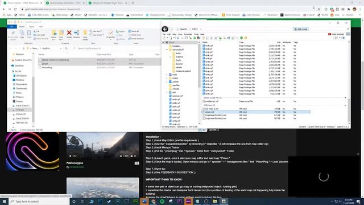Image resolution: width=364 pixels, height=205 pixels.
Task: Click the Explorer search box
Action: [x=115, y=48]
